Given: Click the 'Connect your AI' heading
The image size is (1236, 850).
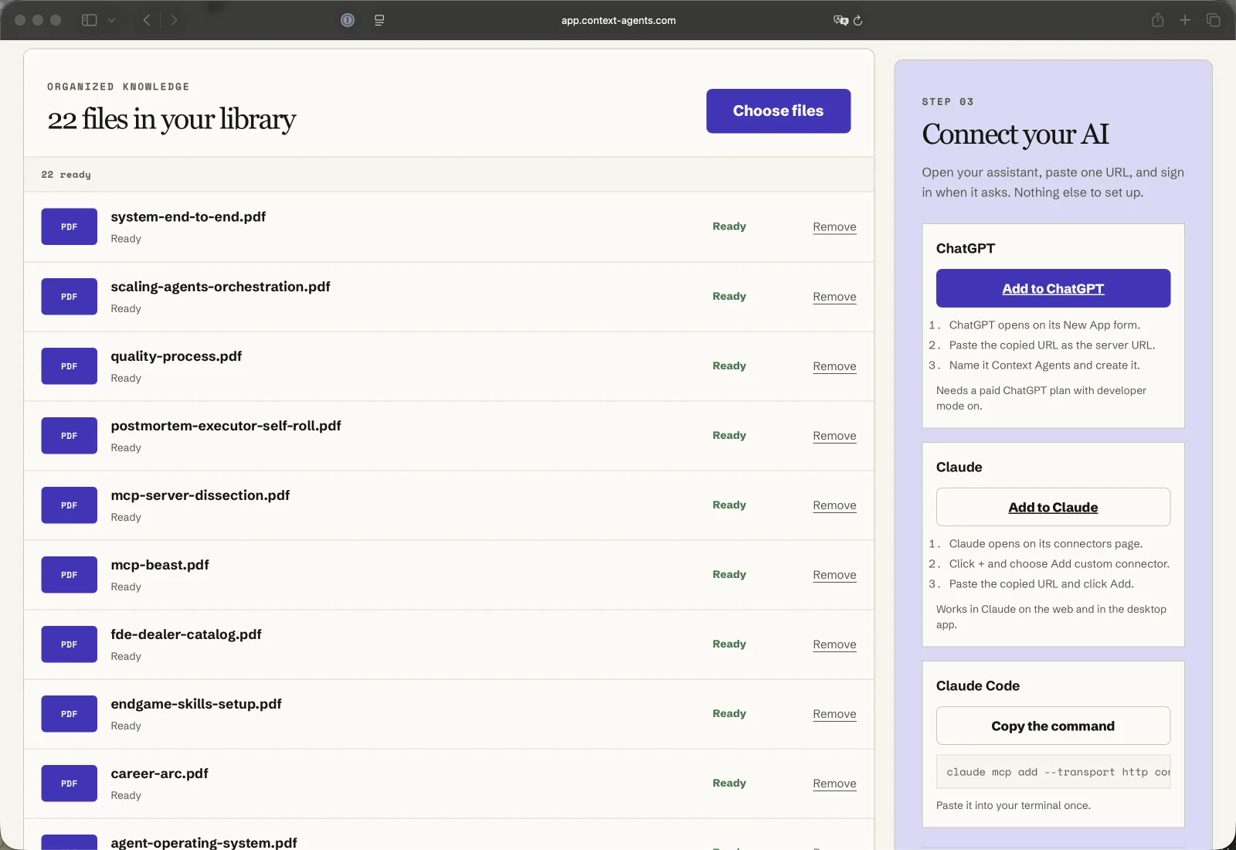Looking at the screenshot, I should [1015, 134].
